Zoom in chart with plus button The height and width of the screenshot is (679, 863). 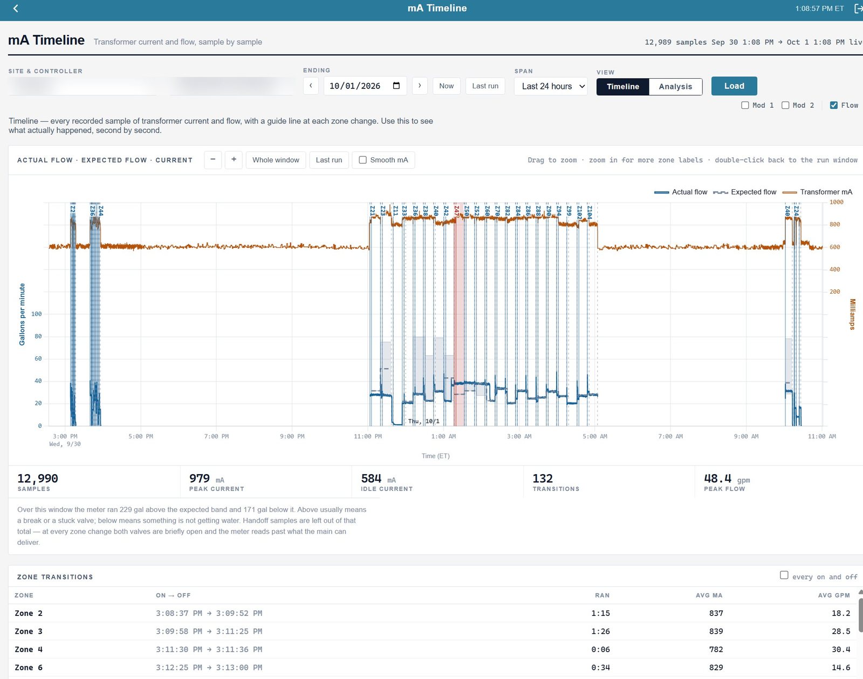tap(234, 160)
